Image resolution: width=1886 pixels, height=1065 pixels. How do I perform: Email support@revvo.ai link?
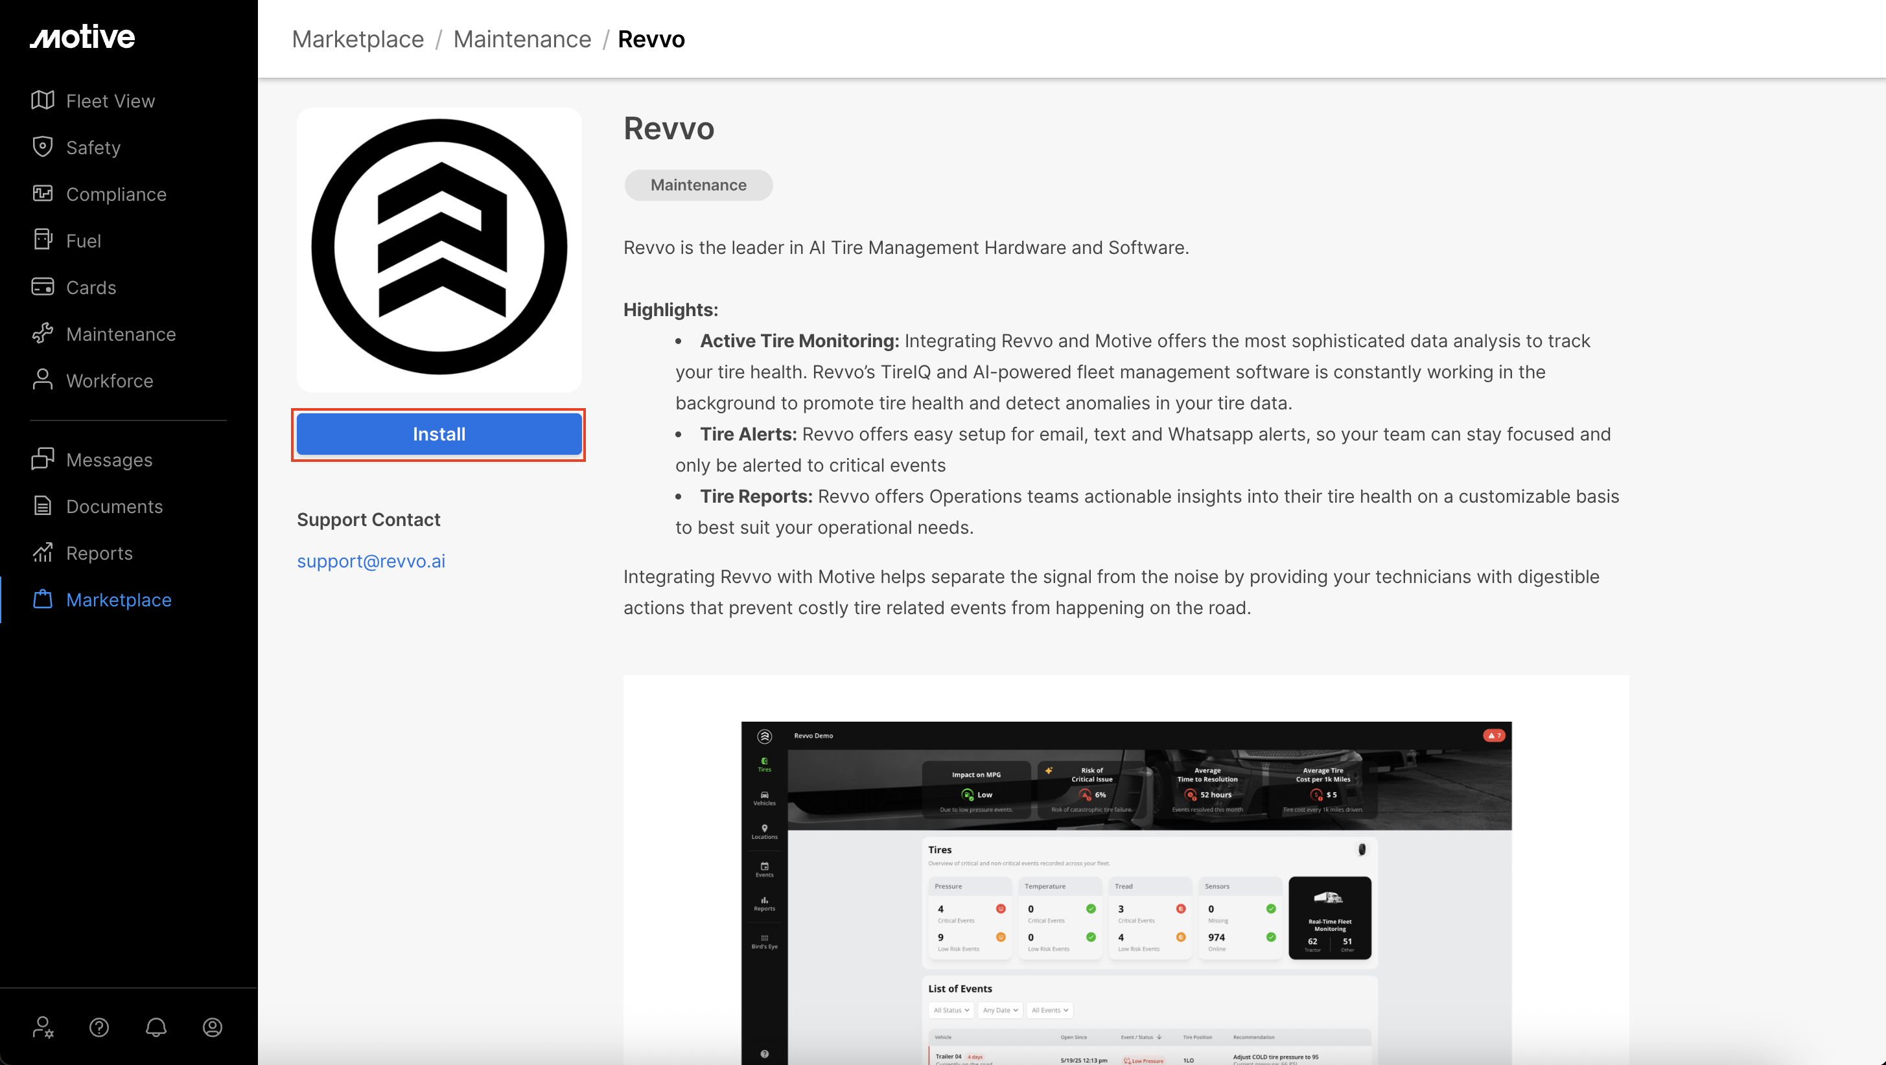pyautogui.click(x=371, y=561)
